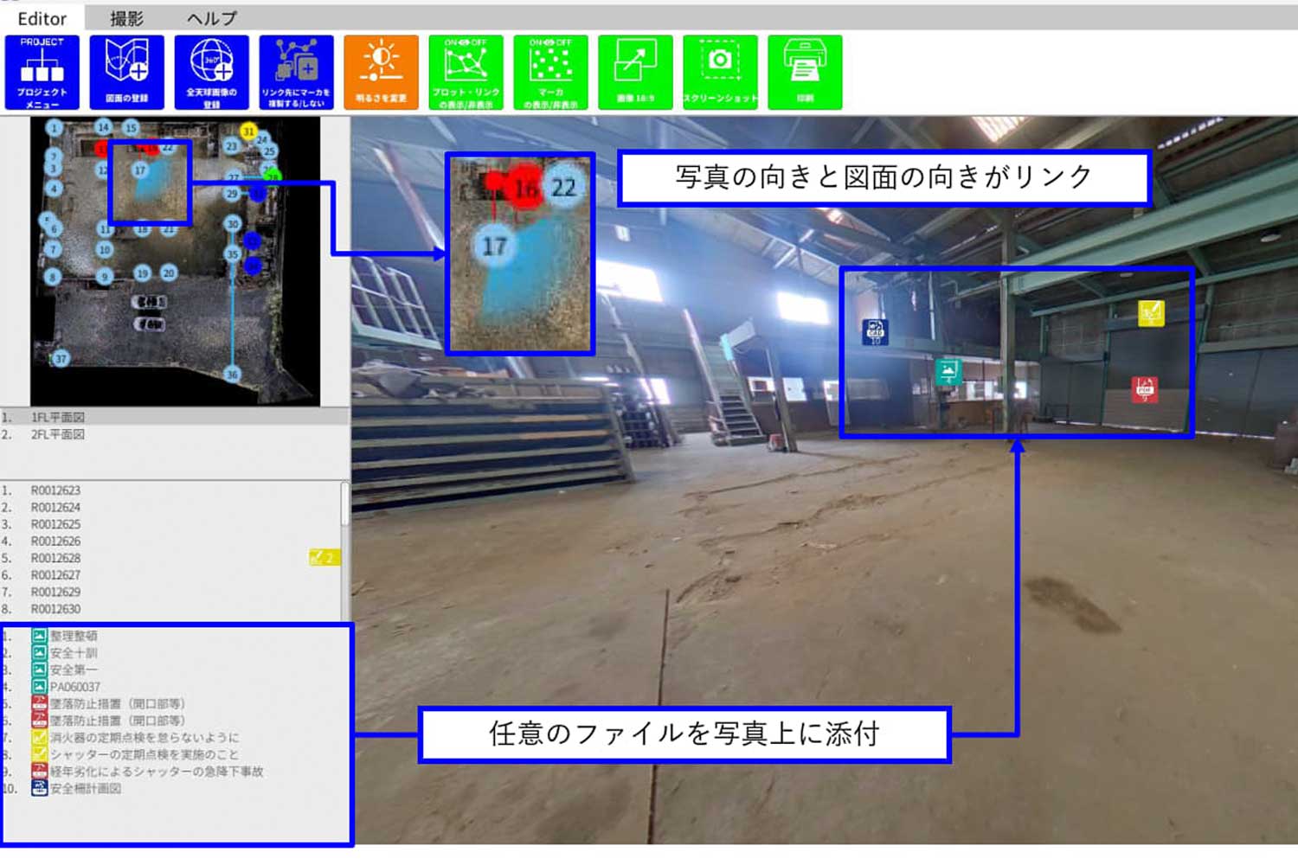Click the orange 明るさを変更 brightness button
This screenshot has width=1298, height=865.
click(x=381, y=73)
